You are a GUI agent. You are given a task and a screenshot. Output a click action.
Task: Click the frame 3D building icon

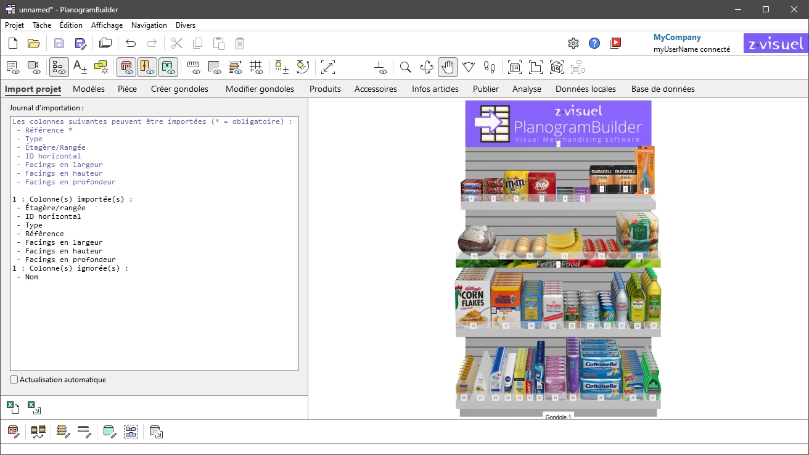(x=557, y=67)
